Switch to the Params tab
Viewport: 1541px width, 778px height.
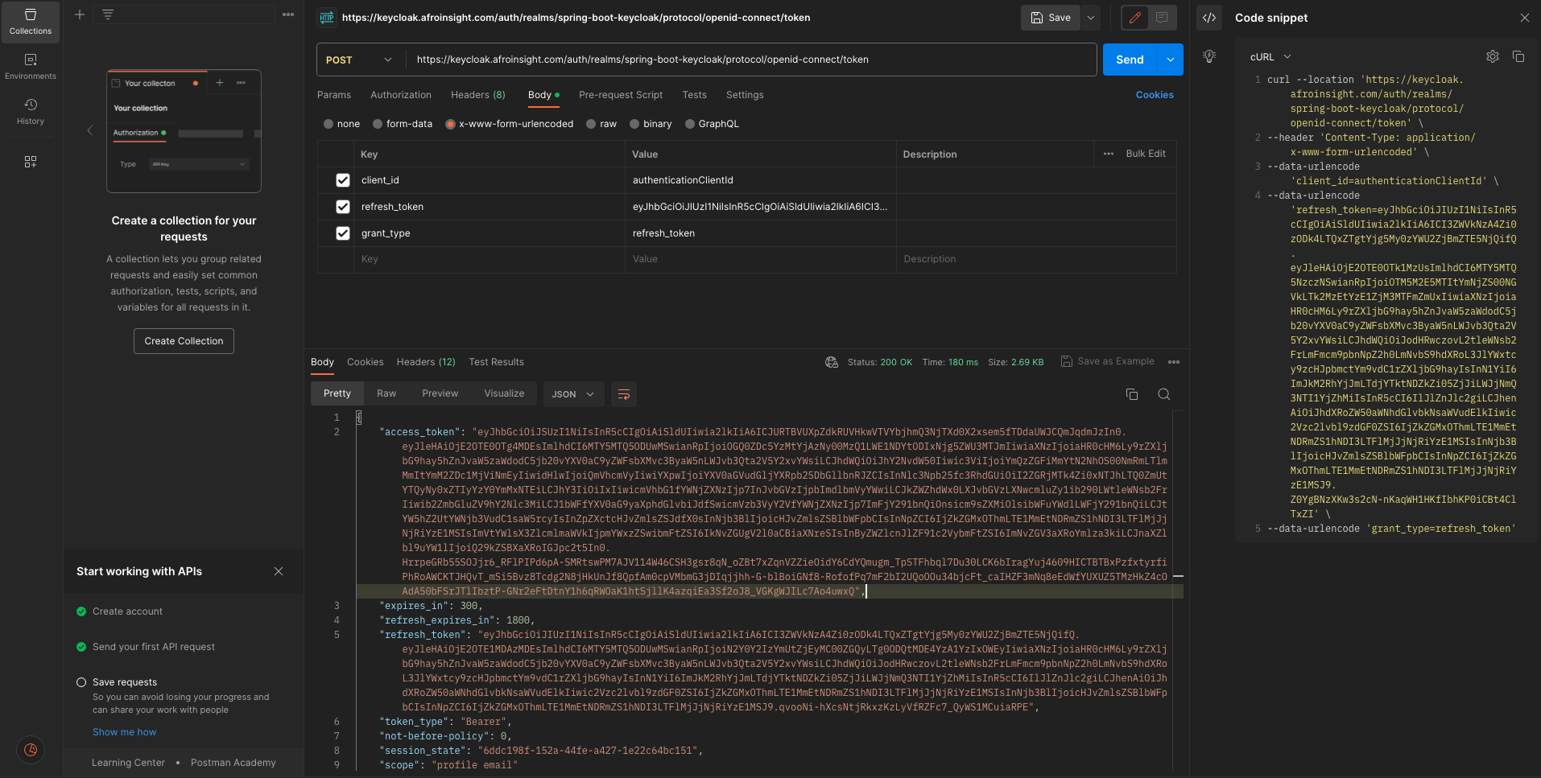[334, 95]
